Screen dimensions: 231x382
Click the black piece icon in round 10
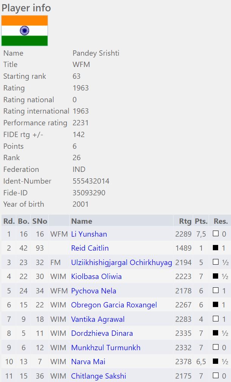point(216,362)
